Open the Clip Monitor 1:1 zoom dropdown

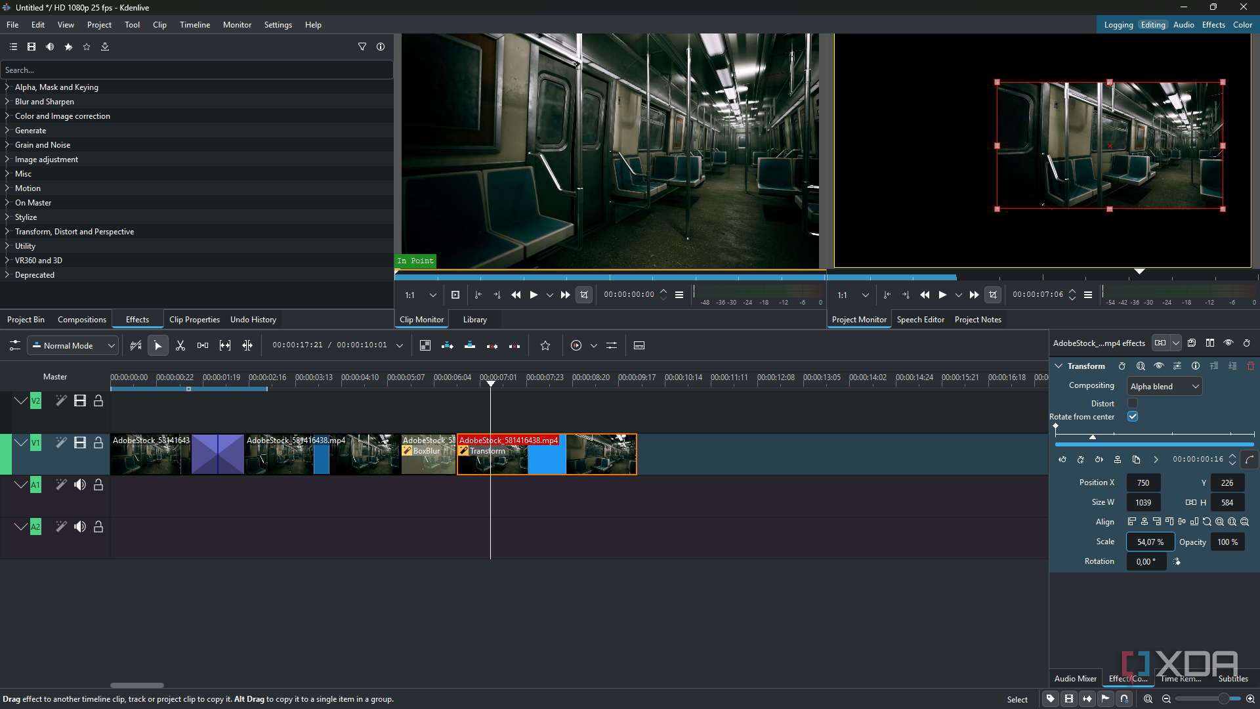pos(420,295)
